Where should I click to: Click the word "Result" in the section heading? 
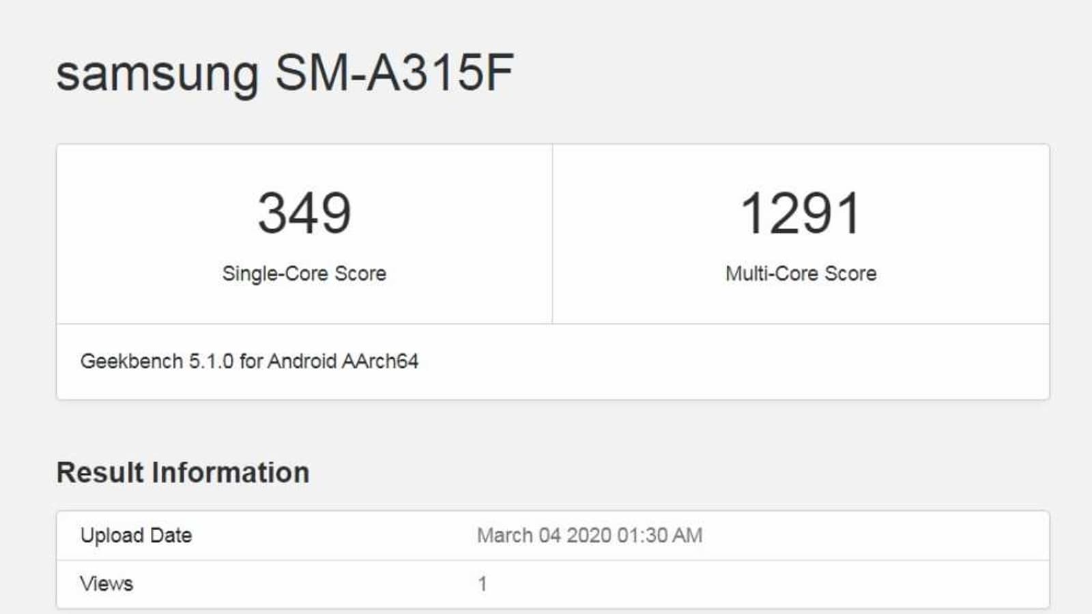point(100,472)
